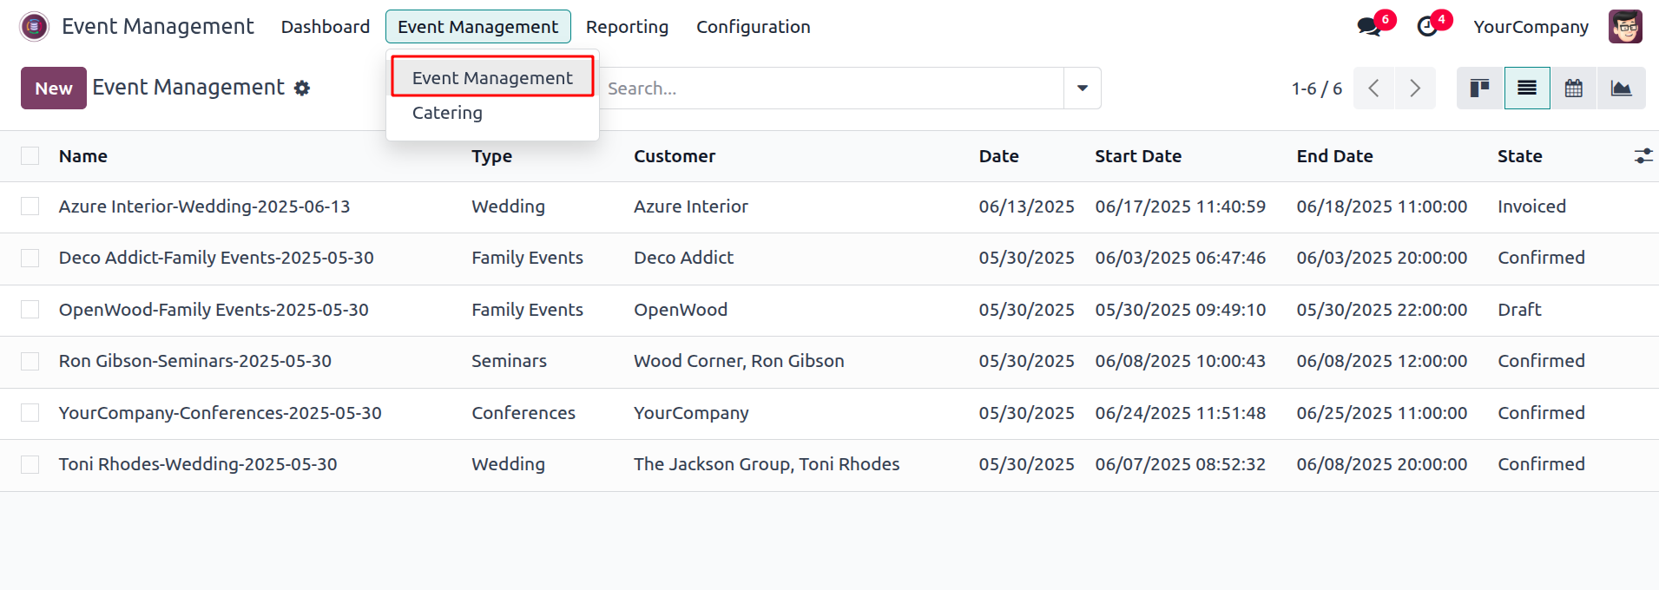Open the Configuration menu

click(x=753, y=27)
